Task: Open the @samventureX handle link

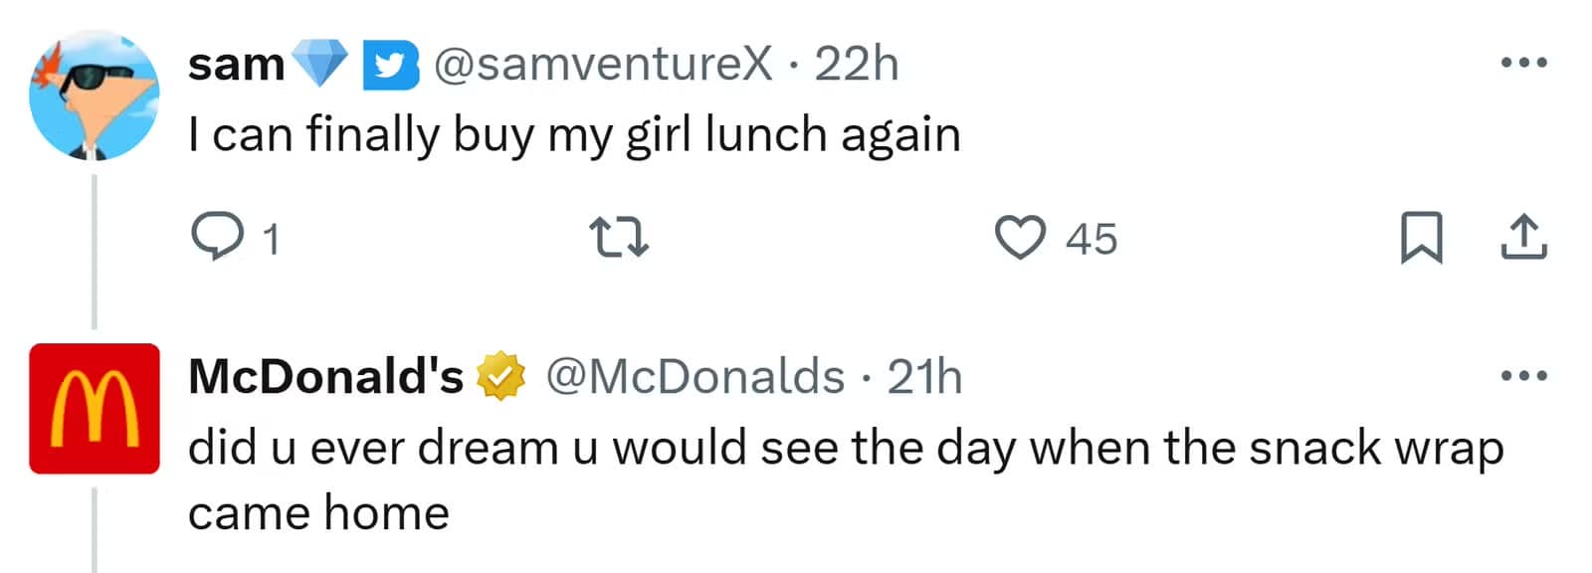Action: coord(603,65)
